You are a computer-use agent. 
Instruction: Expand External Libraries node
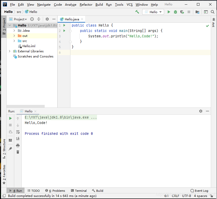10,51
